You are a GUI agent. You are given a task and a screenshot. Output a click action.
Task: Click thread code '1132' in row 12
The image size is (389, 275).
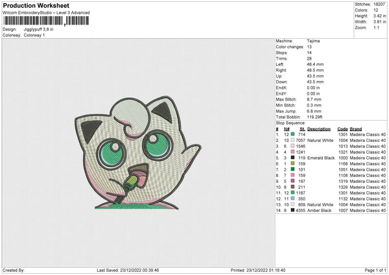pos(343,198)
